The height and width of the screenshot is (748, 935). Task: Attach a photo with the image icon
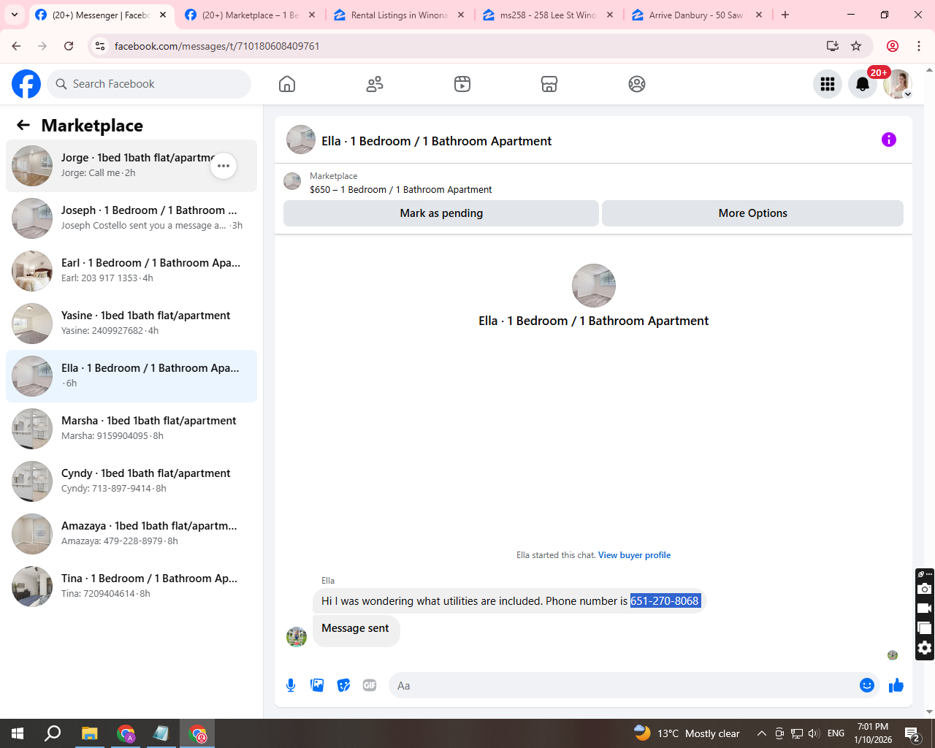click(x=317, y=685)
